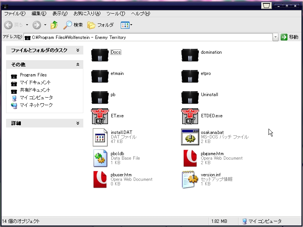Click the address bar path field
The image size is (303, 227).
(x=148, y=37)
